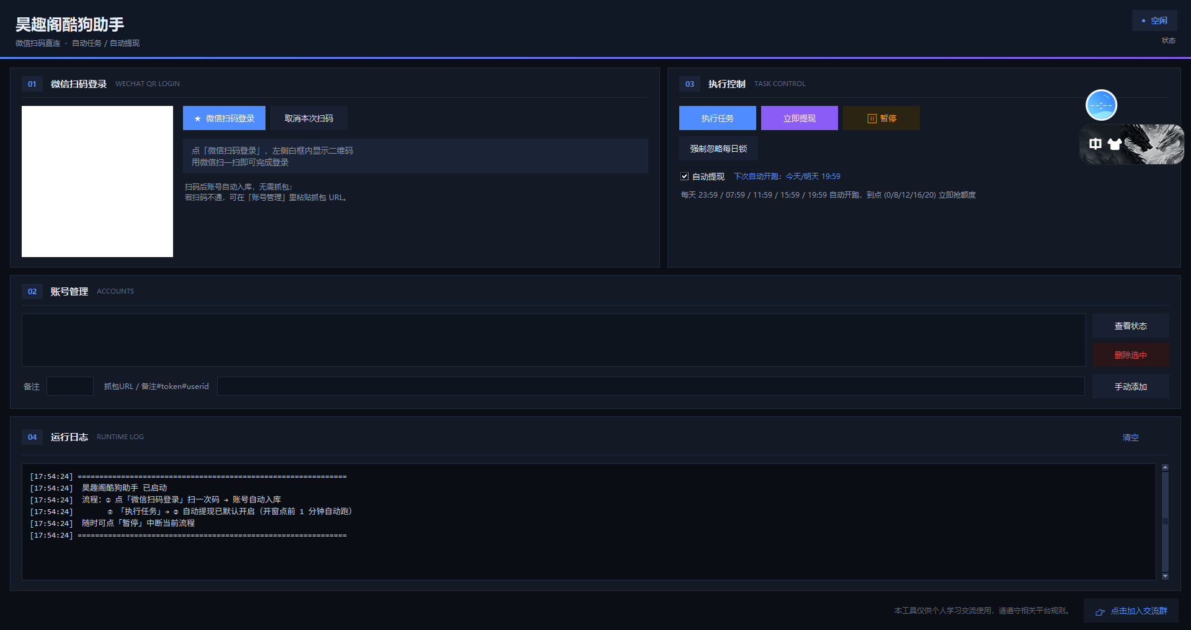
Task: Pause the flow with the 暂停 button
Action: click(881, 118)
